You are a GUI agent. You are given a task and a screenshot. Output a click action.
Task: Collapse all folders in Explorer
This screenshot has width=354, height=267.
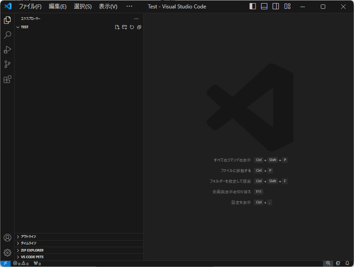[139, 27]
